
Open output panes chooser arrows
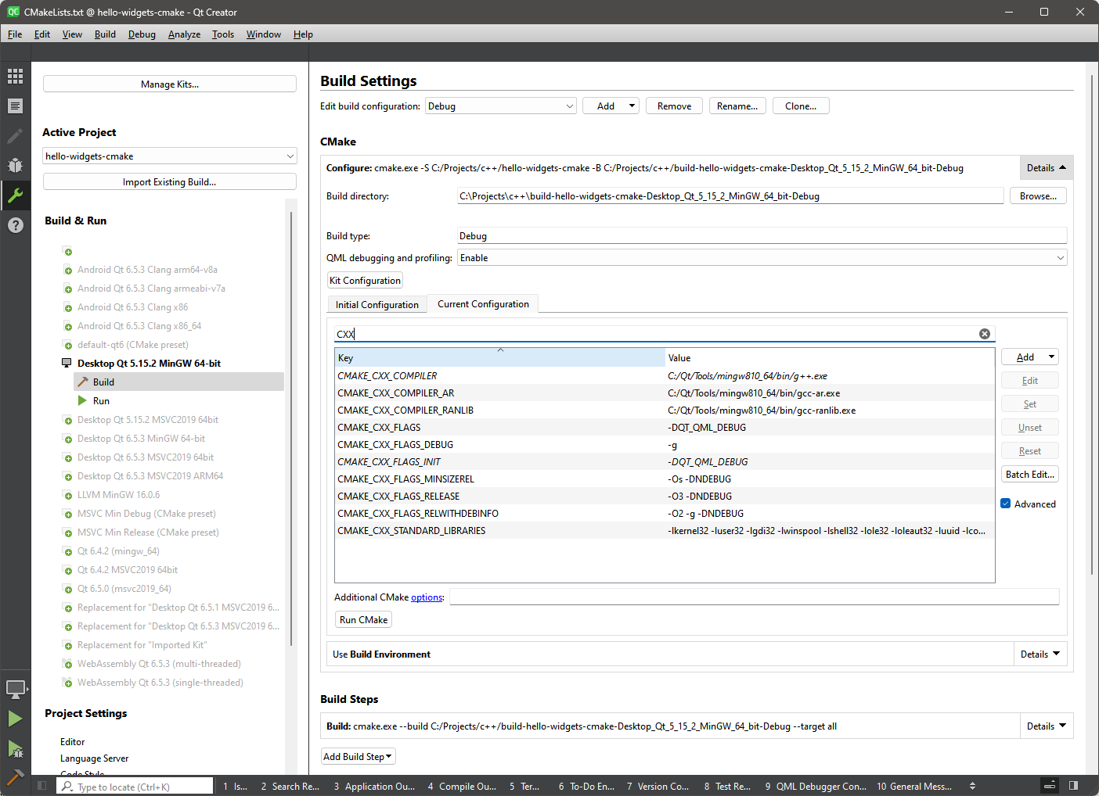click(x=972, y=786)
